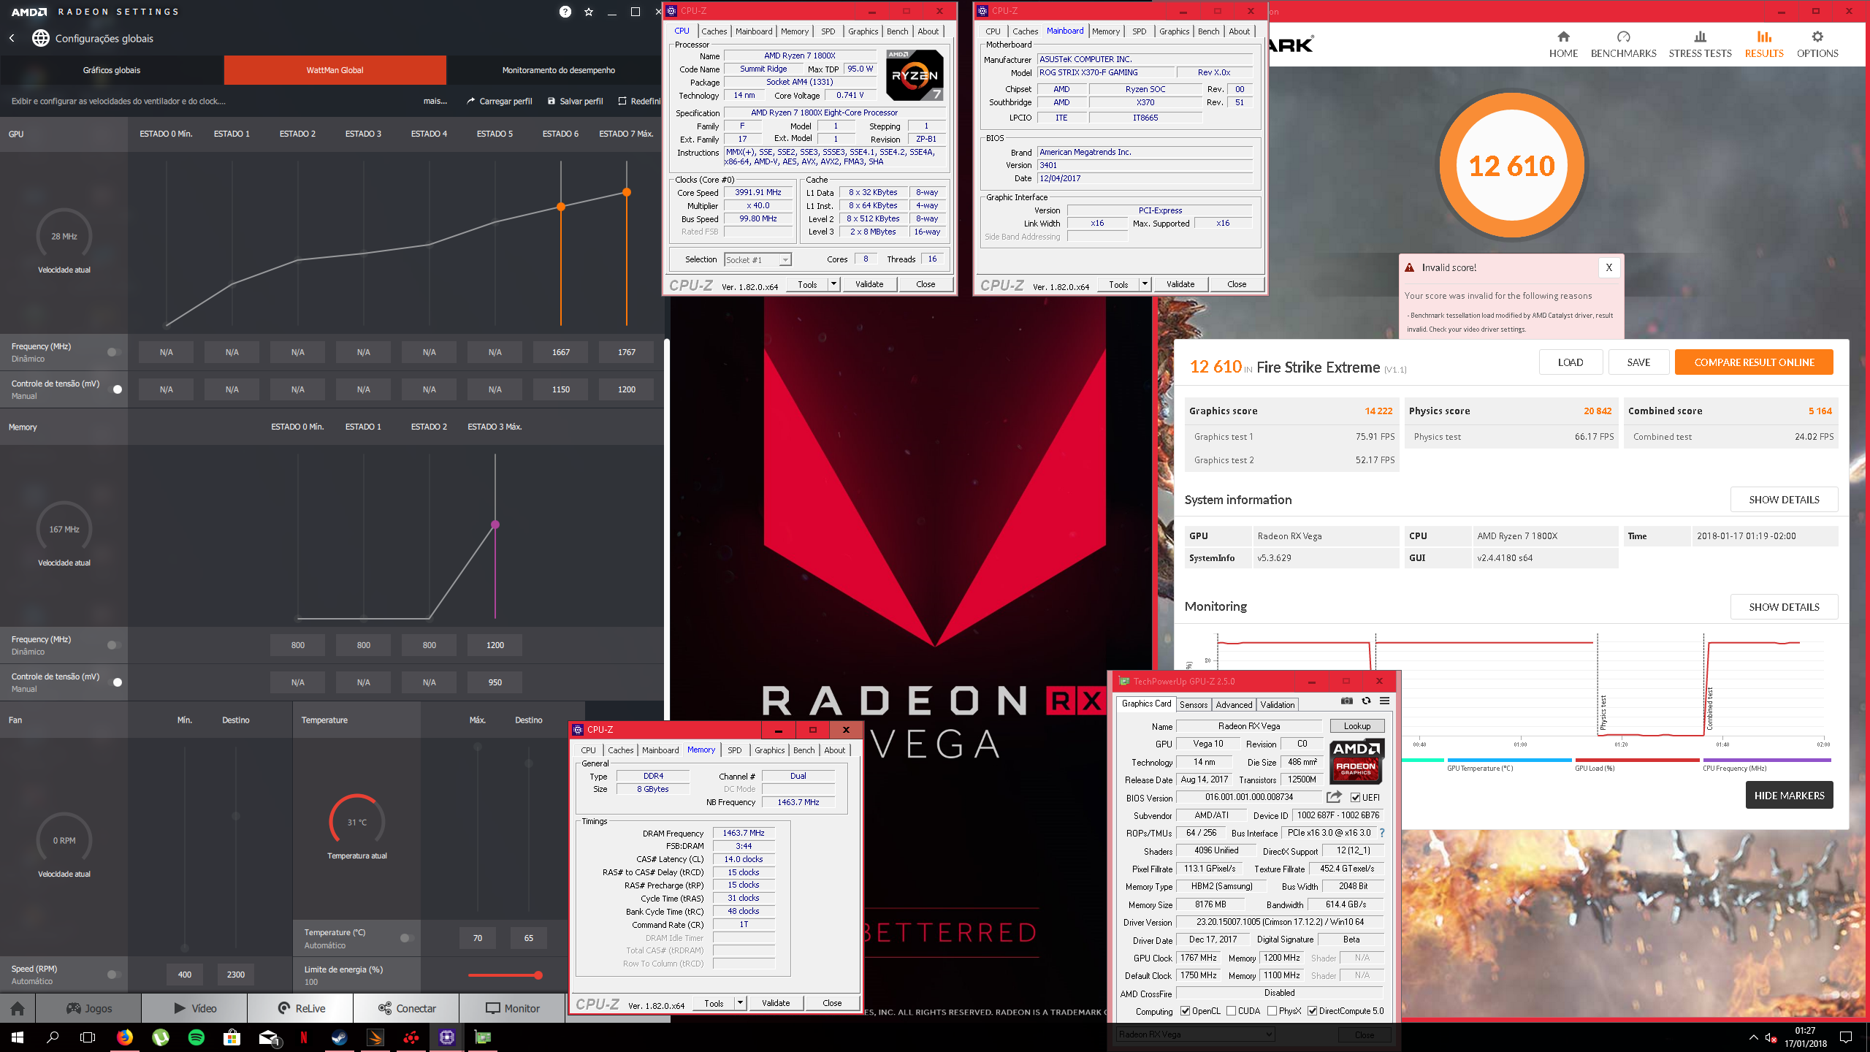Open Steam from the taskbar
Viewport: 1870px width, 1052px height.
340,1037
